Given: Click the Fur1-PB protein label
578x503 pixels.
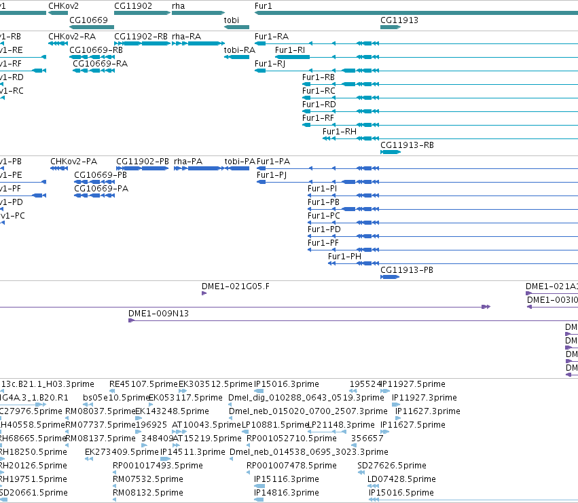Looking at the screenshot, I should click(x=324, y=202).
